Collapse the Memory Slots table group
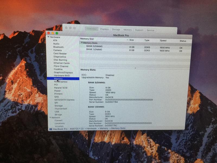This screenshot has height=163, width=217. click(82, 43)
